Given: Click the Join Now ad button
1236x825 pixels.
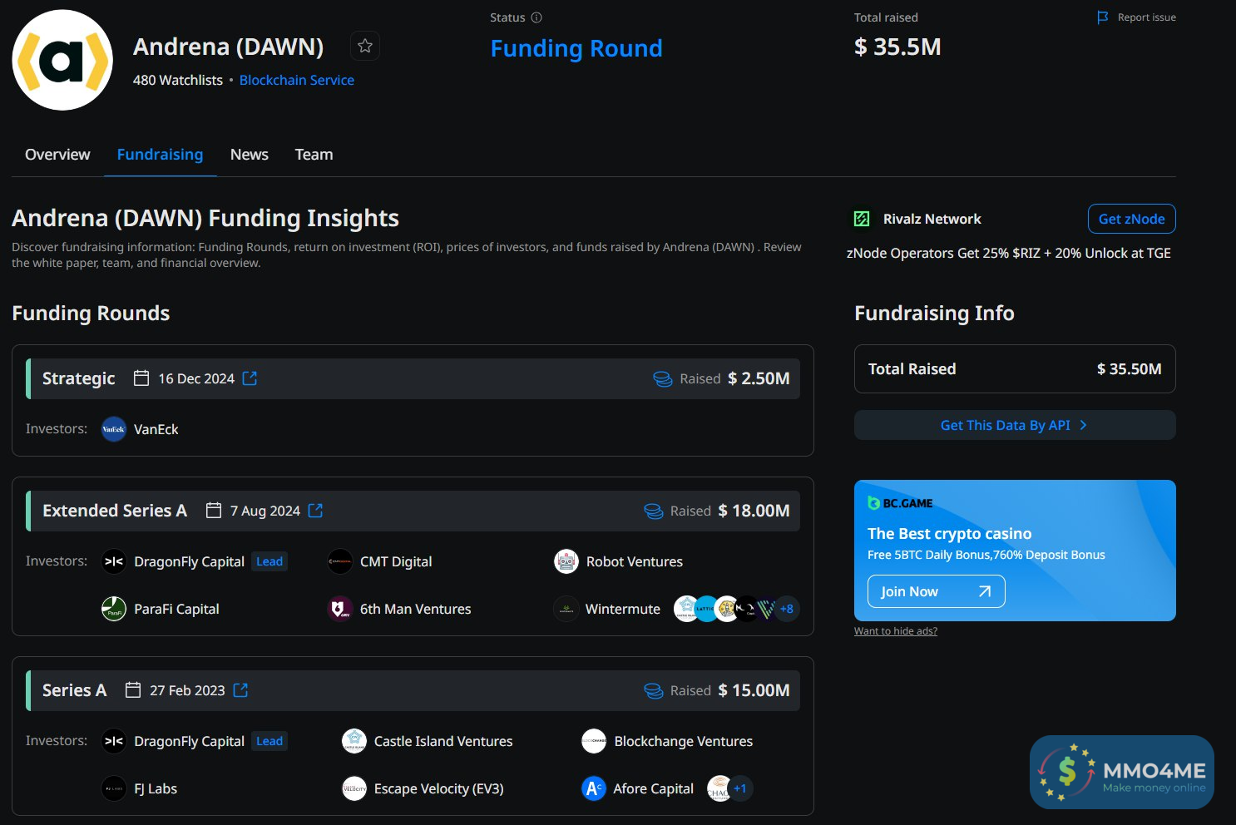Looking at the screenshot, I should 936,591.
